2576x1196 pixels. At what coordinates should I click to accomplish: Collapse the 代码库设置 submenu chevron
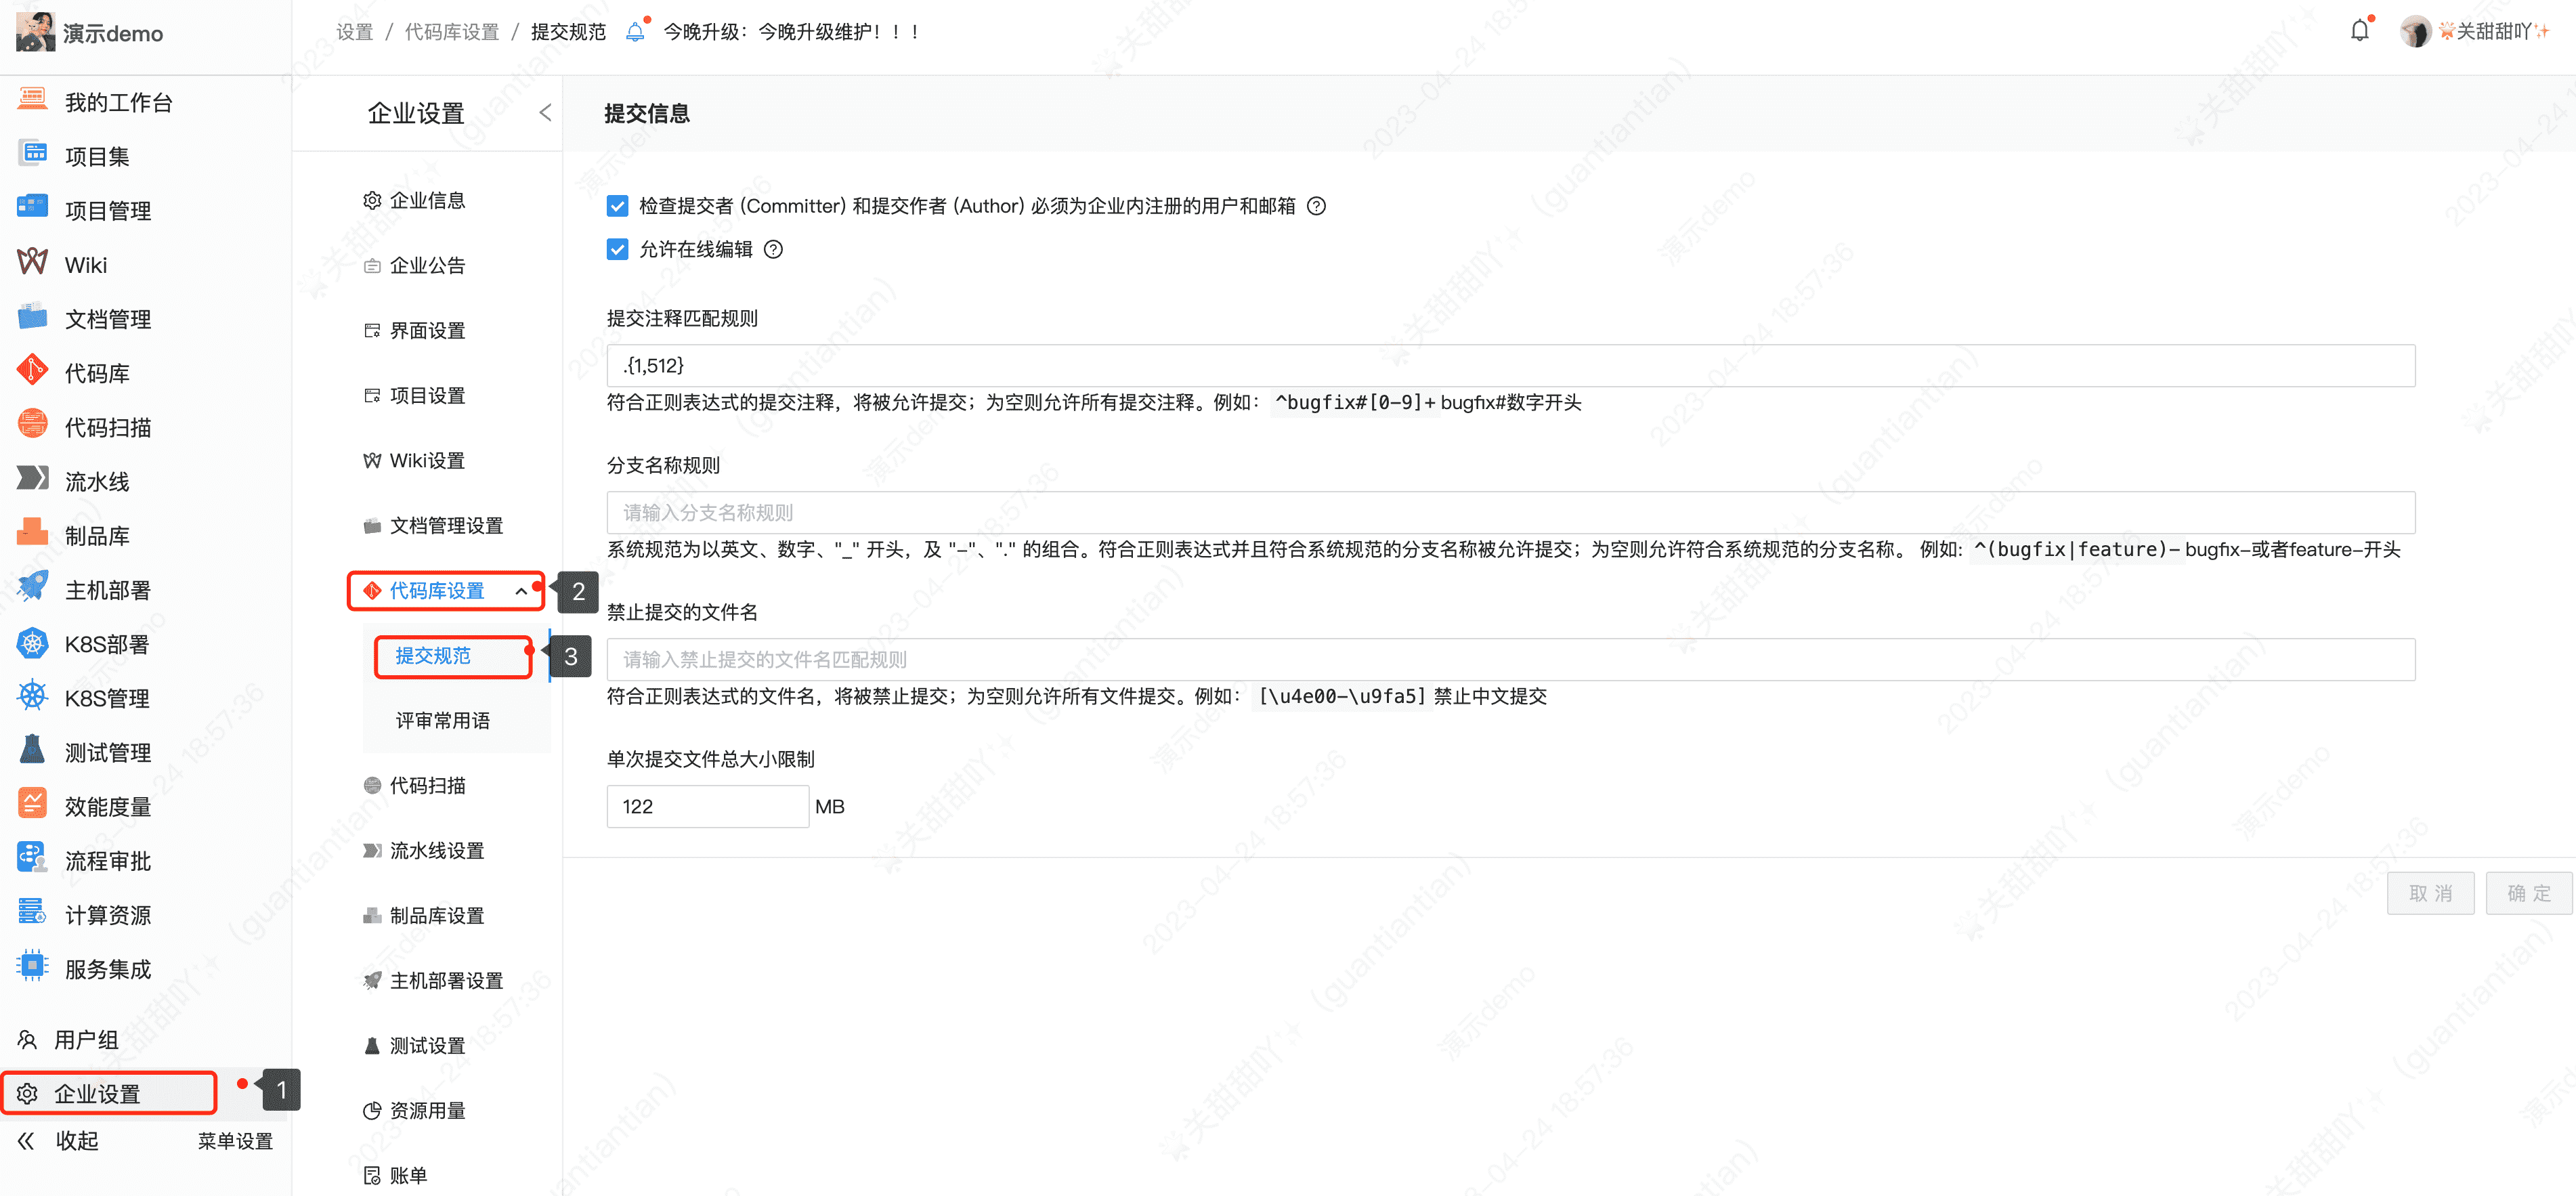pos(521,591)
